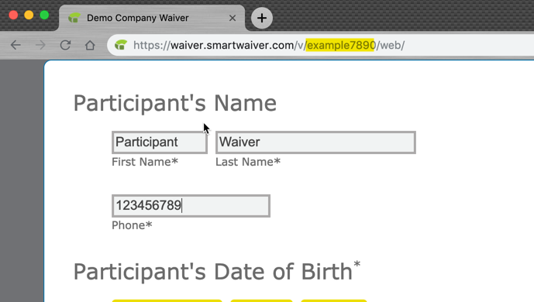Click the Phone* label below the number field
The height and width of the screenshot is (302, 534).
[x=132, y=225]
